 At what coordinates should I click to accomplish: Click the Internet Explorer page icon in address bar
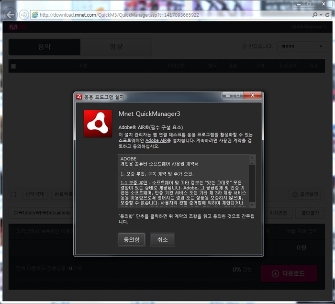(x=34, y=15)
